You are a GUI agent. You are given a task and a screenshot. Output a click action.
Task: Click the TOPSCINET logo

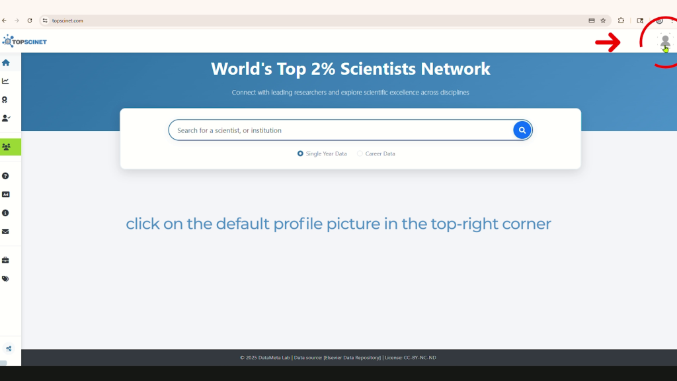coord(24,42)
